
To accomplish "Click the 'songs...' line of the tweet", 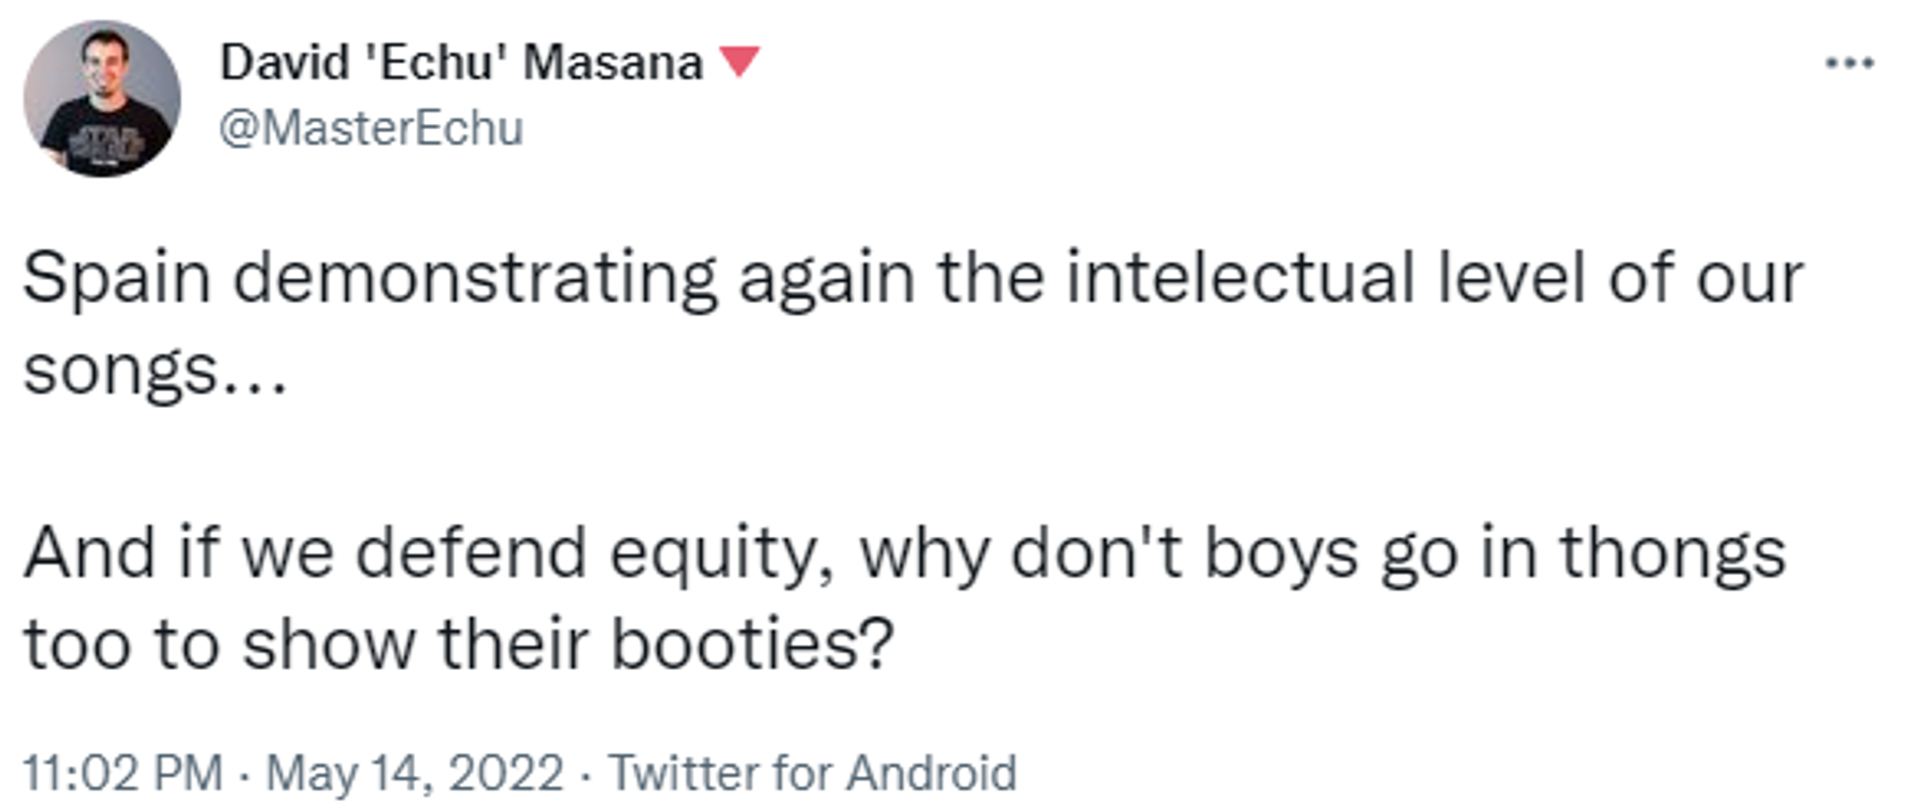I will [155, 371].
